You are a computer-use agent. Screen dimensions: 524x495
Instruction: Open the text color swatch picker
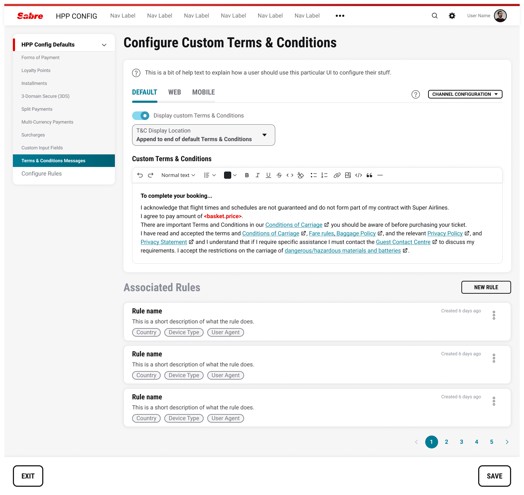[x=230, y=175]
